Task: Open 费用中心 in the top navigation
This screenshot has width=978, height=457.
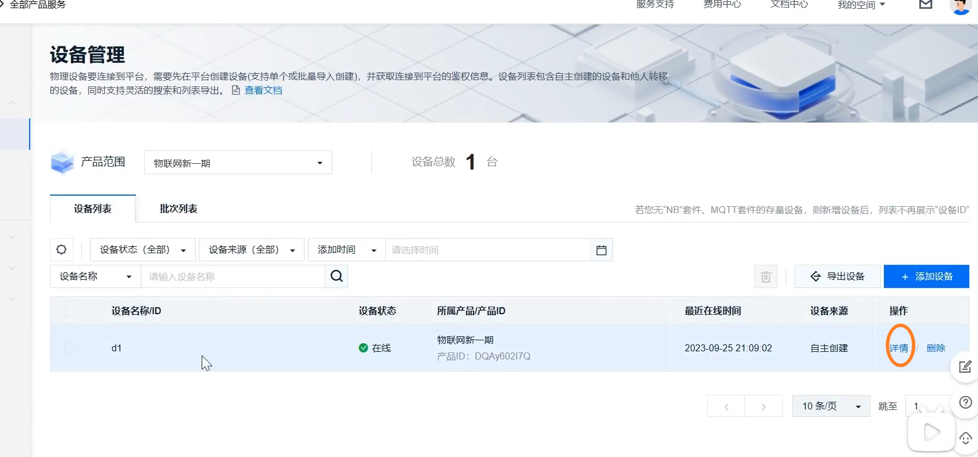Action: click(x=722, y=4)
